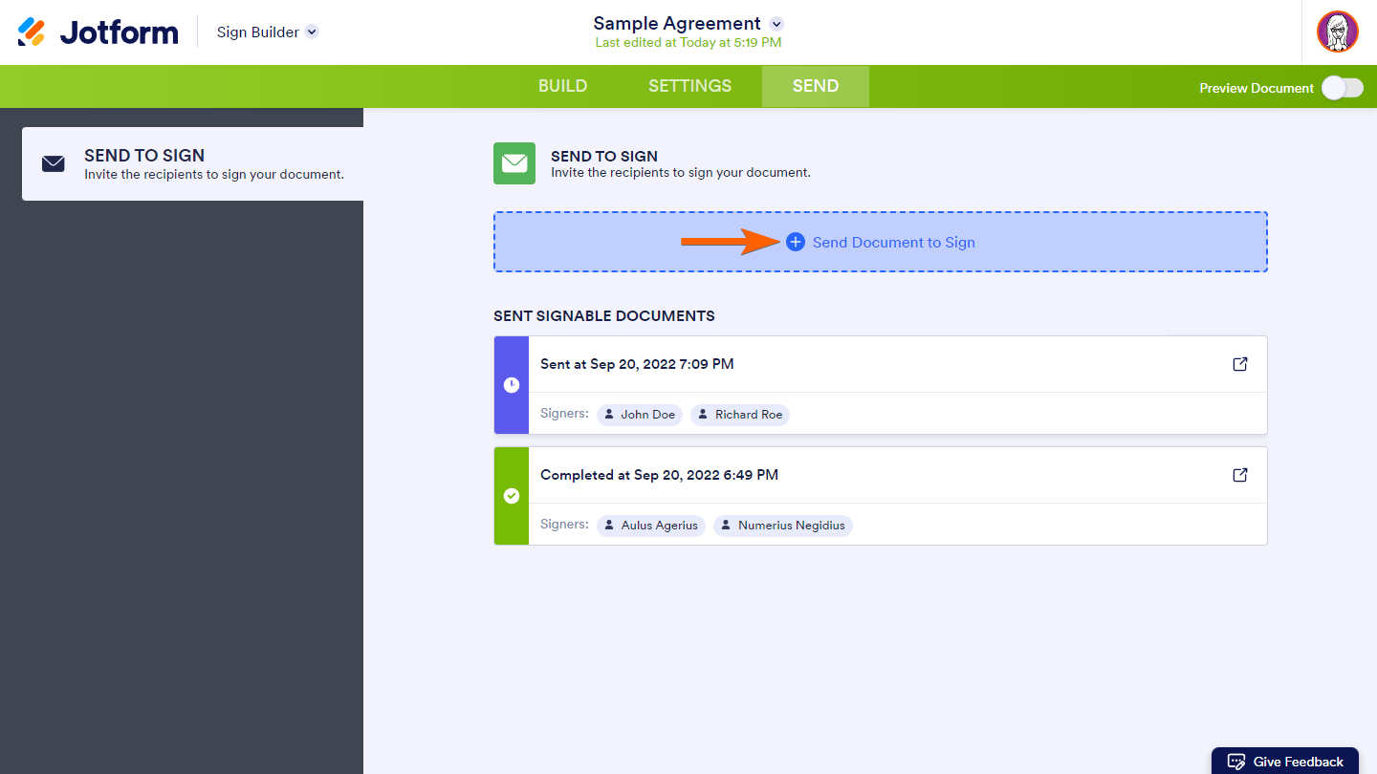Select the SEND tab
1377x774 pixels.
pos(816,86)
